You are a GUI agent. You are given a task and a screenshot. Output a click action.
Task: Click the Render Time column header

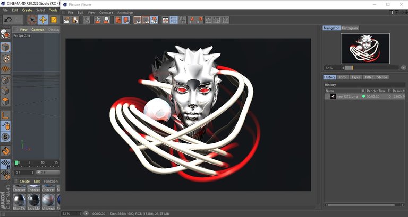tap(376, 91)
